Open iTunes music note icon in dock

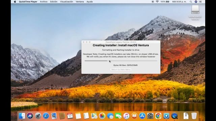pos(126,116)
